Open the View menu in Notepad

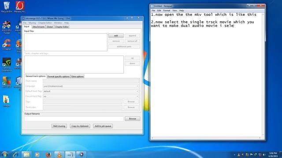(174, 11)
